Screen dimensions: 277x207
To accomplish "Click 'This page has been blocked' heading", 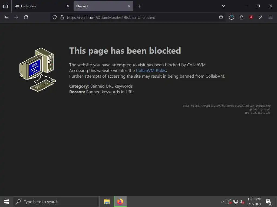I will coord(125,51).
